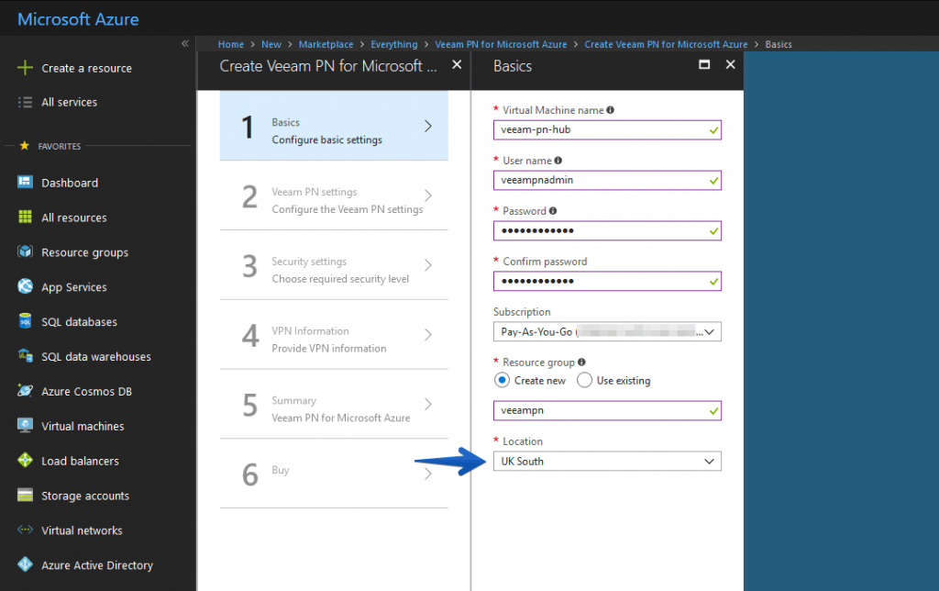Click the Dashboard icon in sidebar
Viewport: 939px width, 591px height.
[x=25, y=183]
